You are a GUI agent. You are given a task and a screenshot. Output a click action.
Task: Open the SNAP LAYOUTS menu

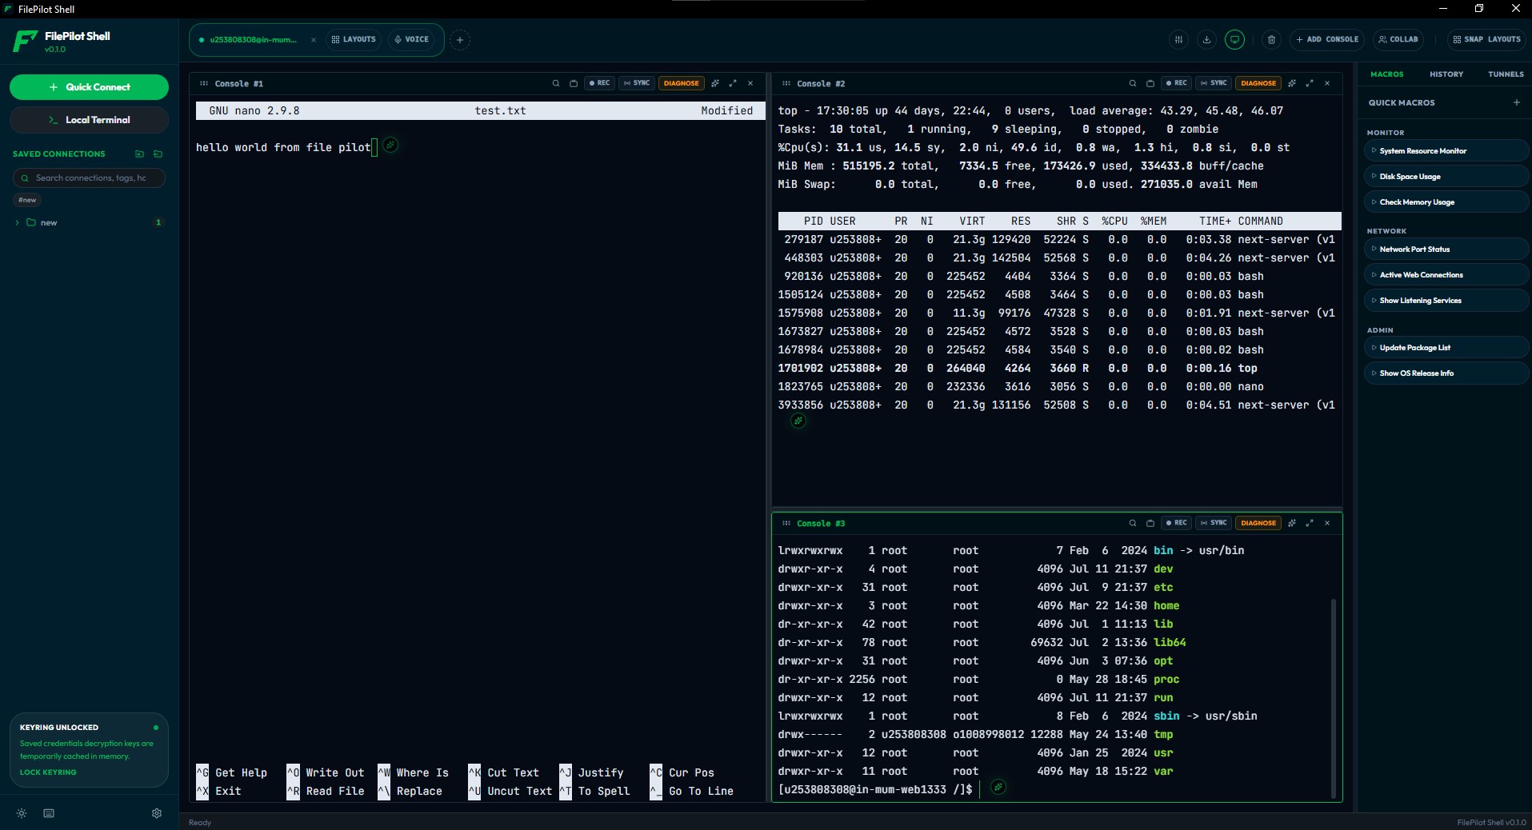point(1486,39)
